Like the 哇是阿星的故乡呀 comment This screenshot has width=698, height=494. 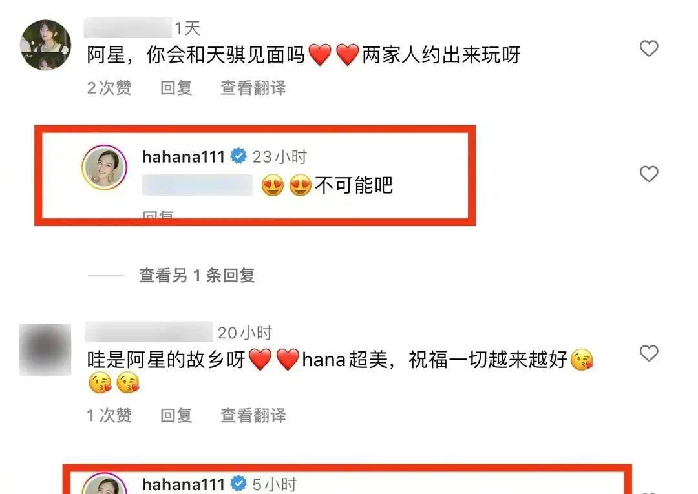649,353
